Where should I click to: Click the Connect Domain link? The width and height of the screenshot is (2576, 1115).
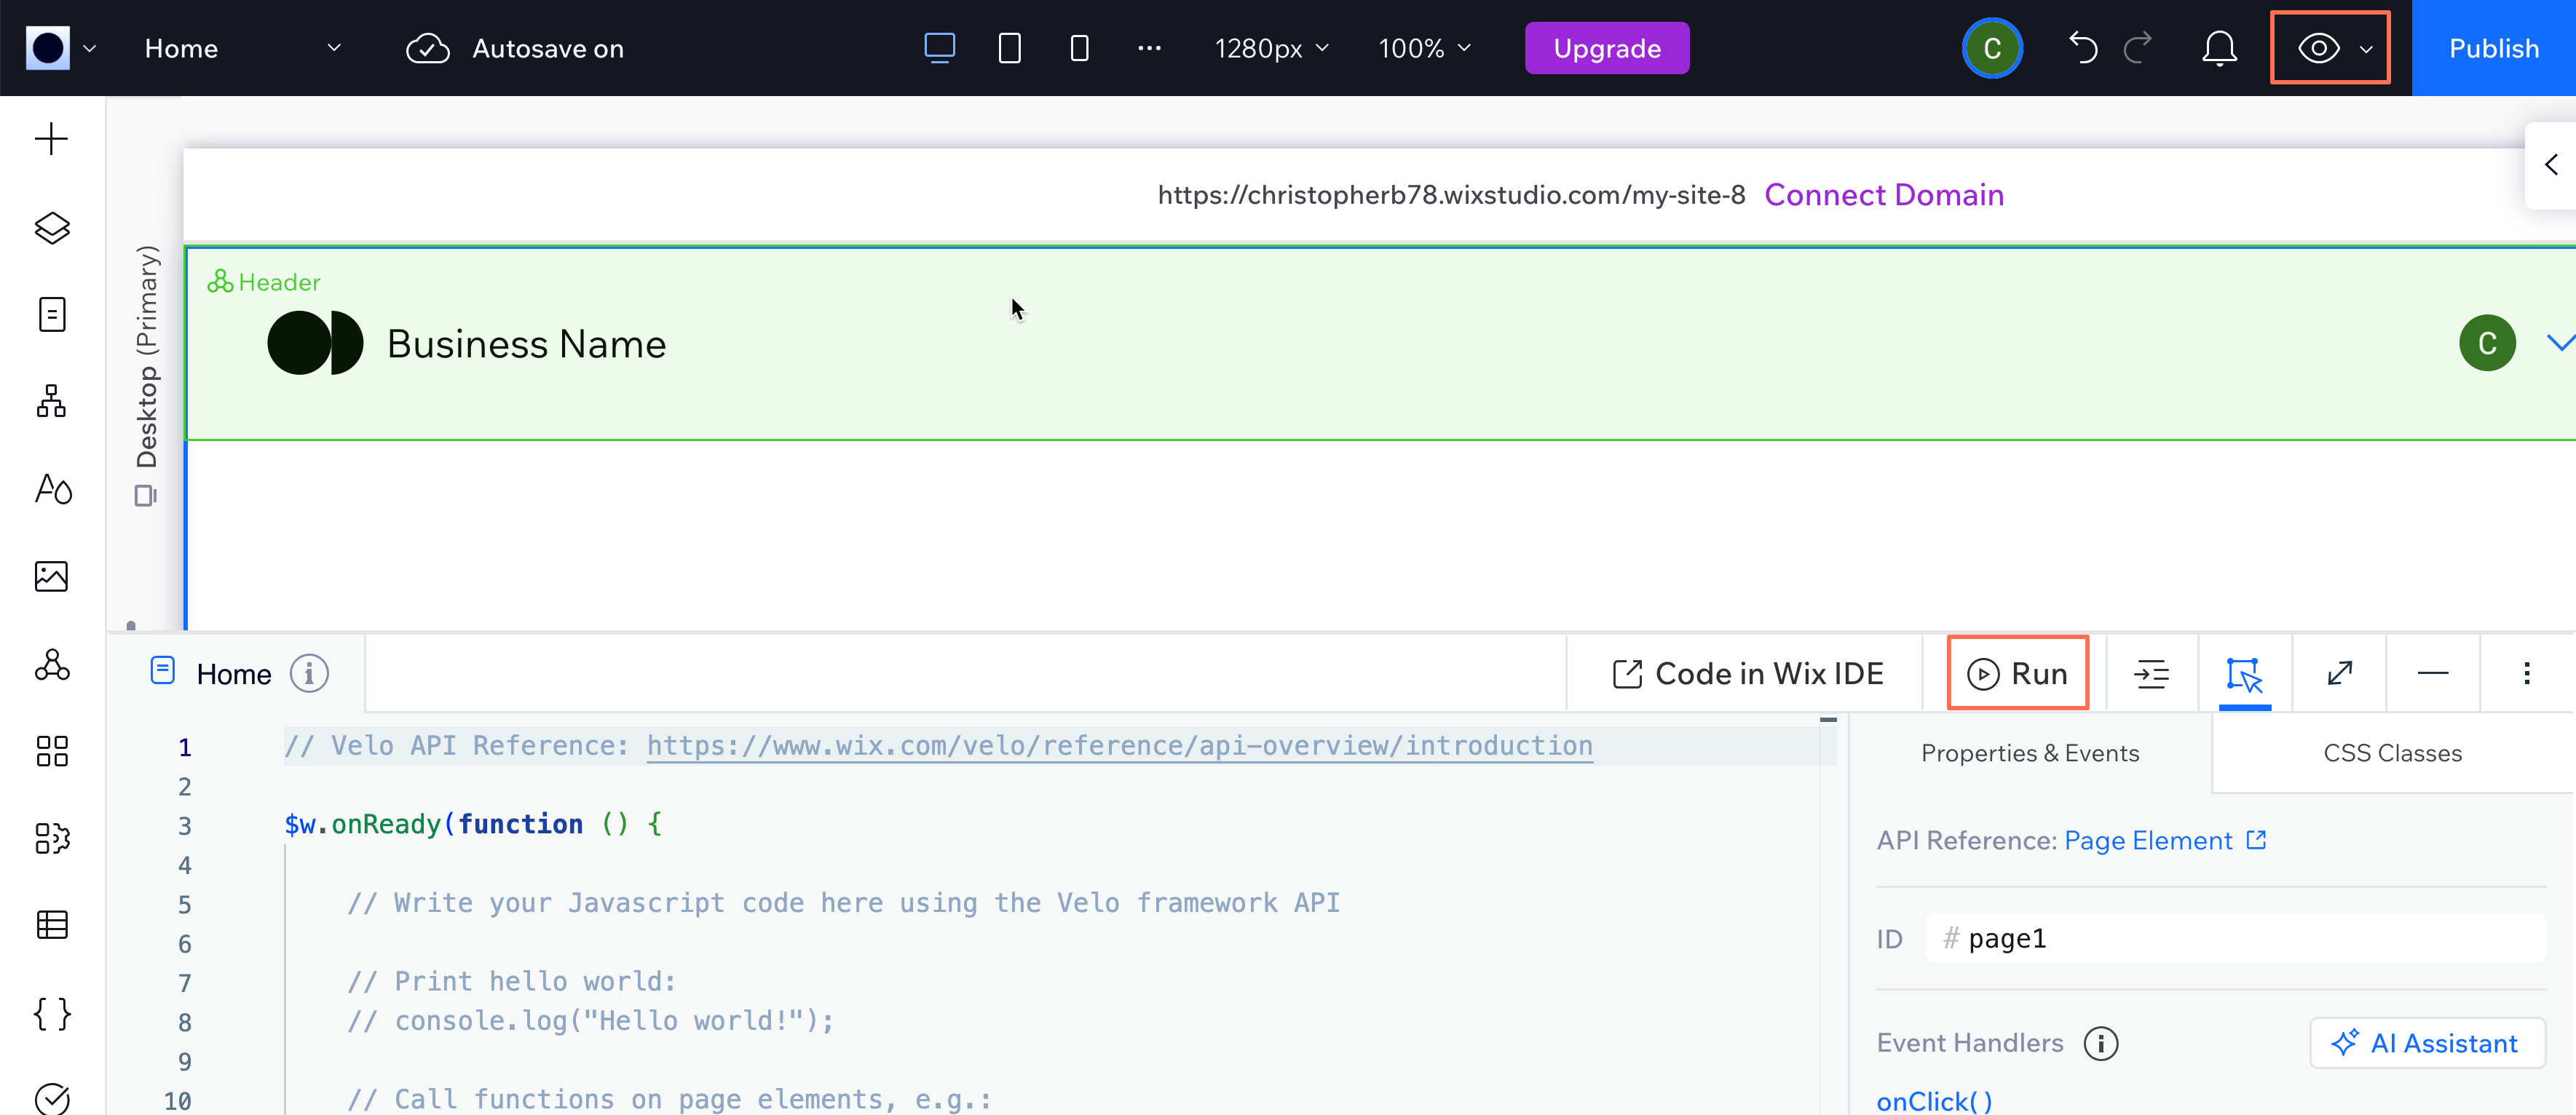pyautogui.click(x=1883, y=195)
